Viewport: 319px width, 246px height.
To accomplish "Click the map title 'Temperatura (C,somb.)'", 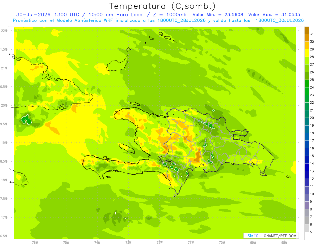I will pyautogui.click(x=162, y=6).
